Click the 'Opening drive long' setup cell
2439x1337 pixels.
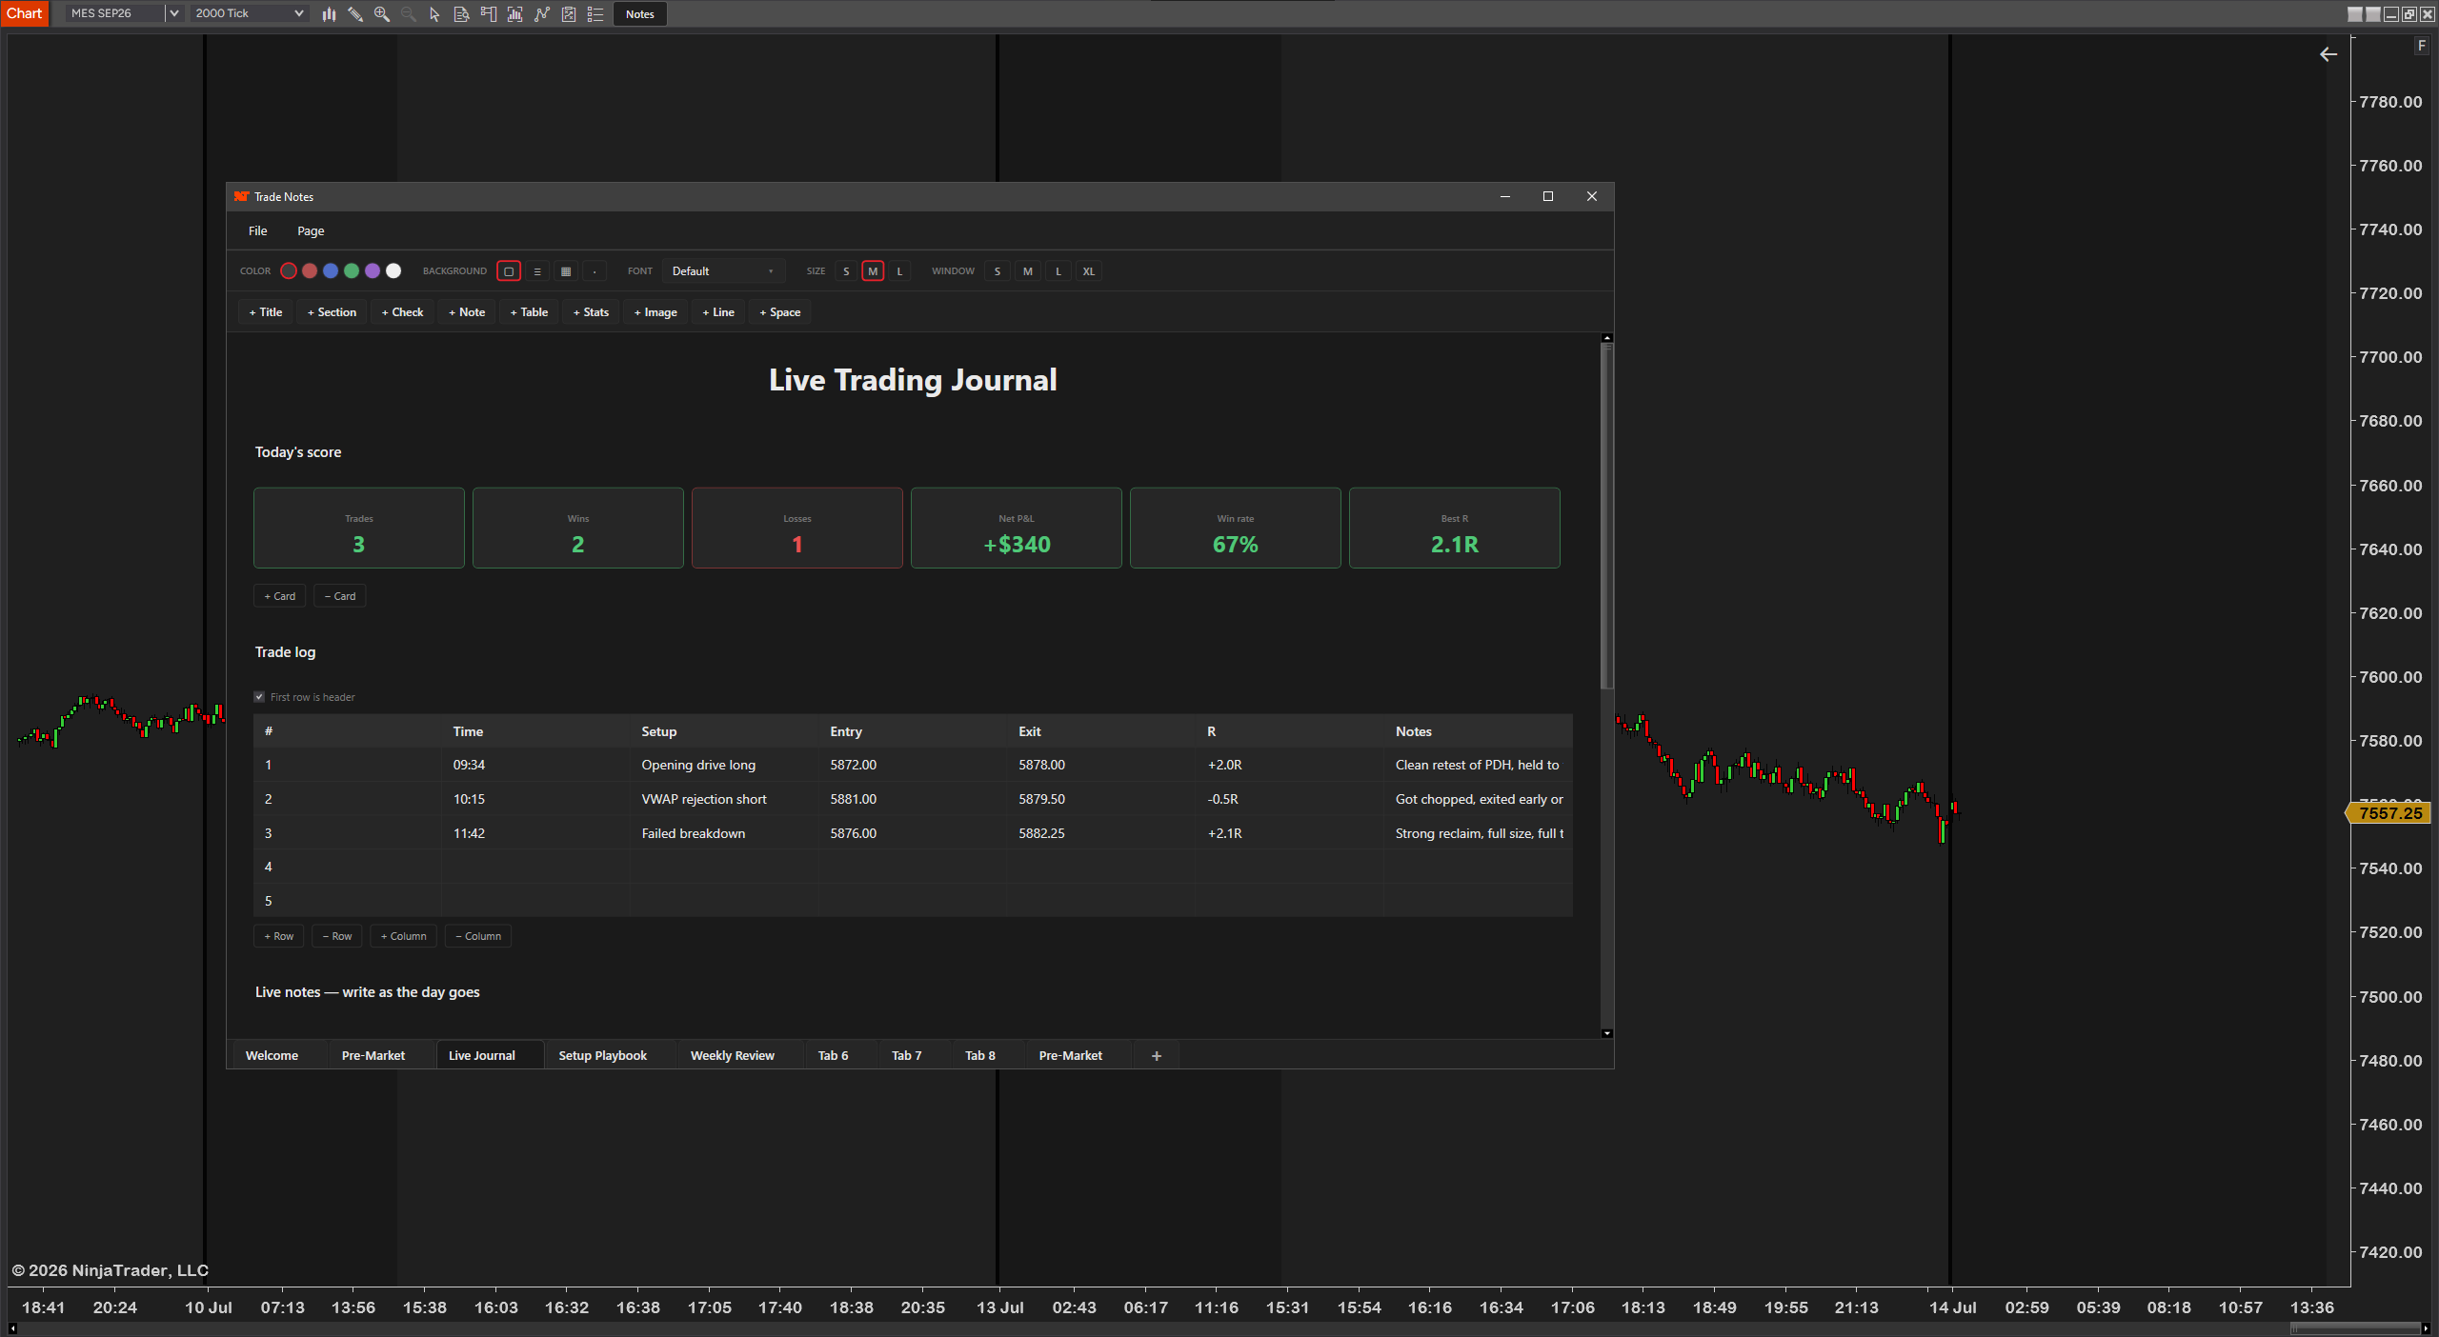tap(724, 765)
